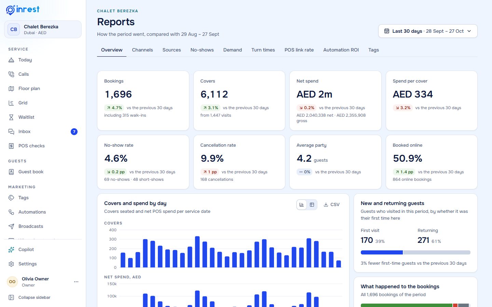Switch to the Tags reports tab
This screenshot has height=307, width=492.
click(x=373, y=50)
